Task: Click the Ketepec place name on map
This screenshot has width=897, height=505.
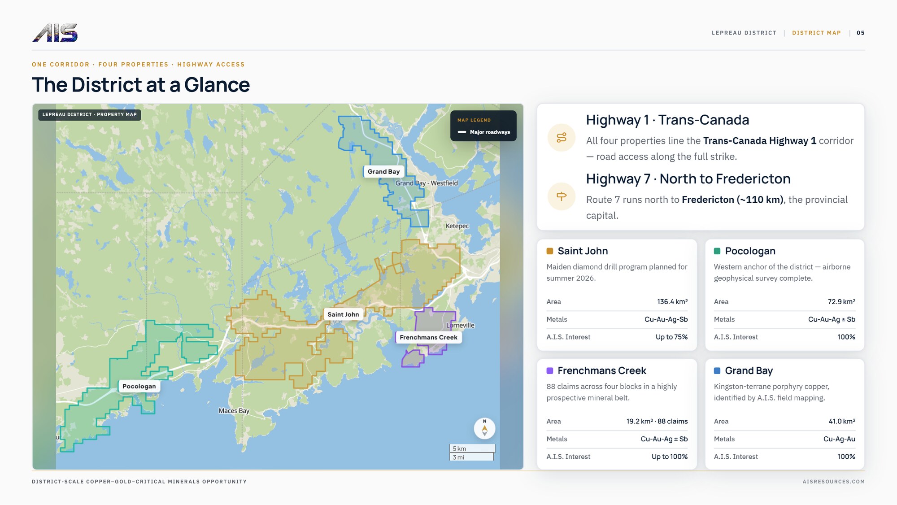Action: click(457, 226)
